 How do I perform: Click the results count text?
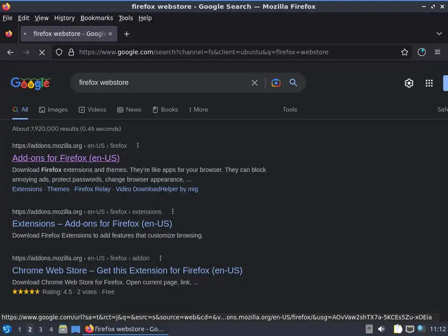pyautogui.click(x=66, y=129)
